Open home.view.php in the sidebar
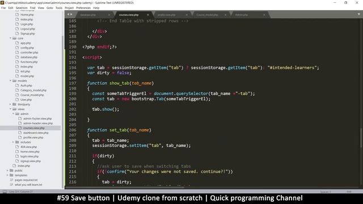Image resolution: width=363 pixels, height=204 pixels. pyautogui.click(x=30, y=151)
